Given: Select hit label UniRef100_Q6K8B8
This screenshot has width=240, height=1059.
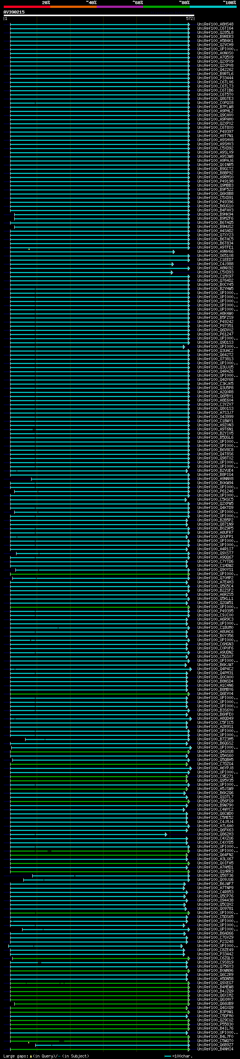Looking at the screenshot, I should click(x=215, y=193).
